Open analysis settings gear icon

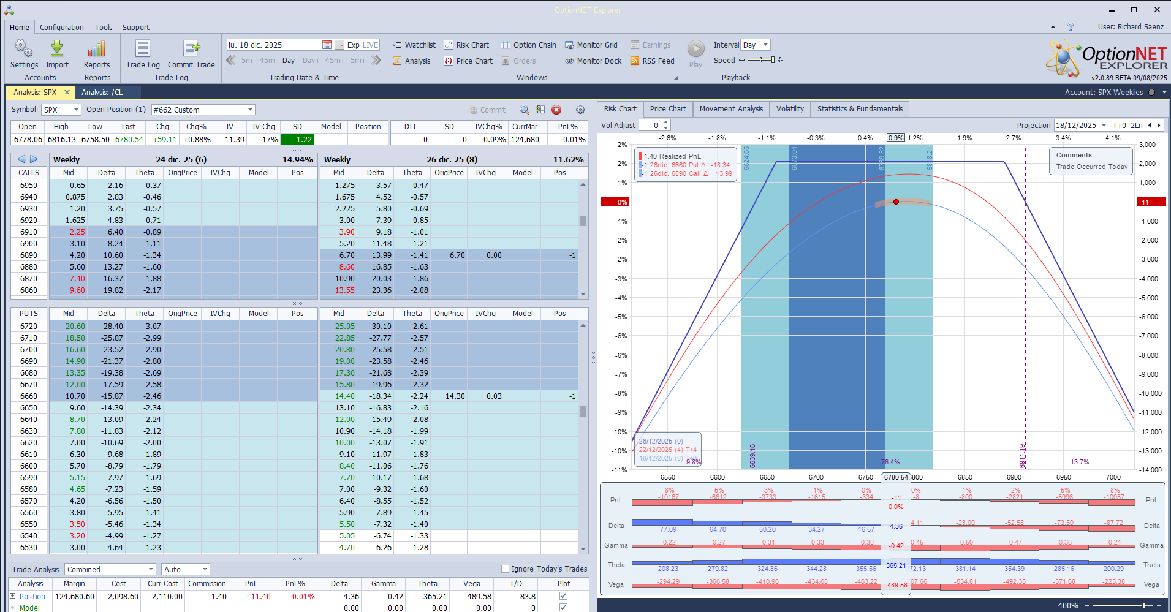pyautogui.click(x=580, y=110)
